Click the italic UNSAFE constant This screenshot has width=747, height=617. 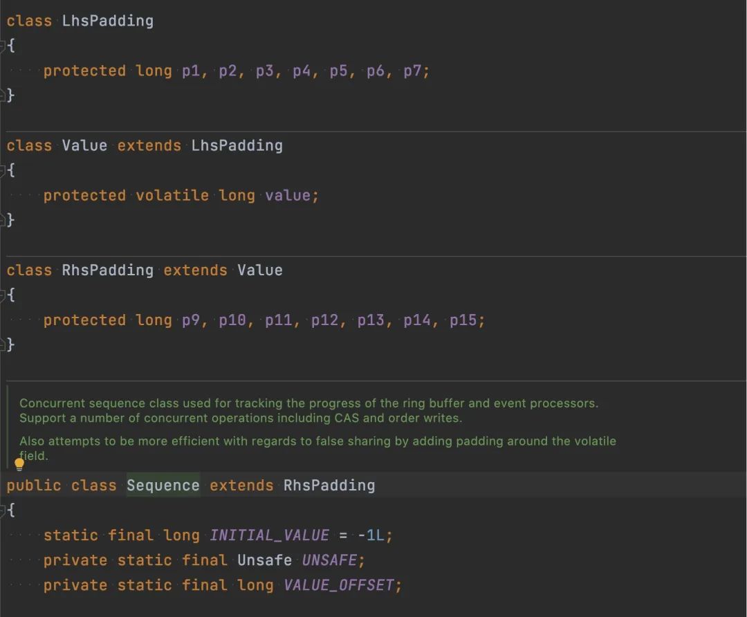pyautogui.click(x=329, y=560)
